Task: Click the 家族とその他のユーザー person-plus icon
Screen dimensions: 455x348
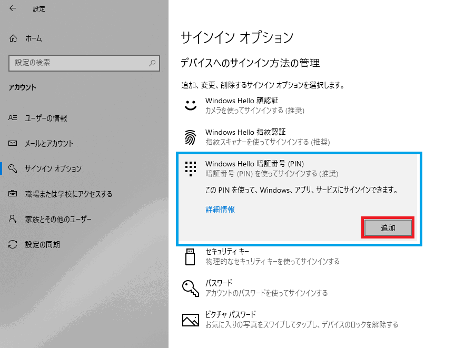Action: click(x=13, y=218)
